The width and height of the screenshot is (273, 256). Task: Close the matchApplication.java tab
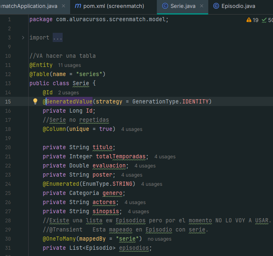[63, 6]
